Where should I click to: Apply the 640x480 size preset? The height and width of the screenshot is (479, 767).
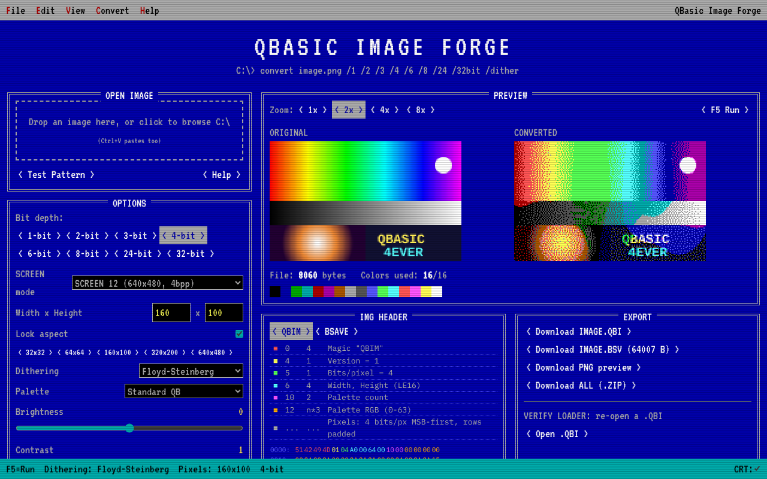coord(212,353)
